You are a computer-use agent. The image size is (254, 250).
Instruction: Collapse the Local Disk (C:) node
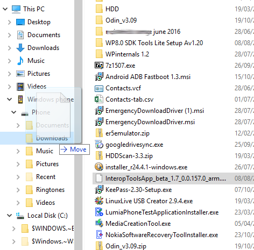[x=10, y=216]
